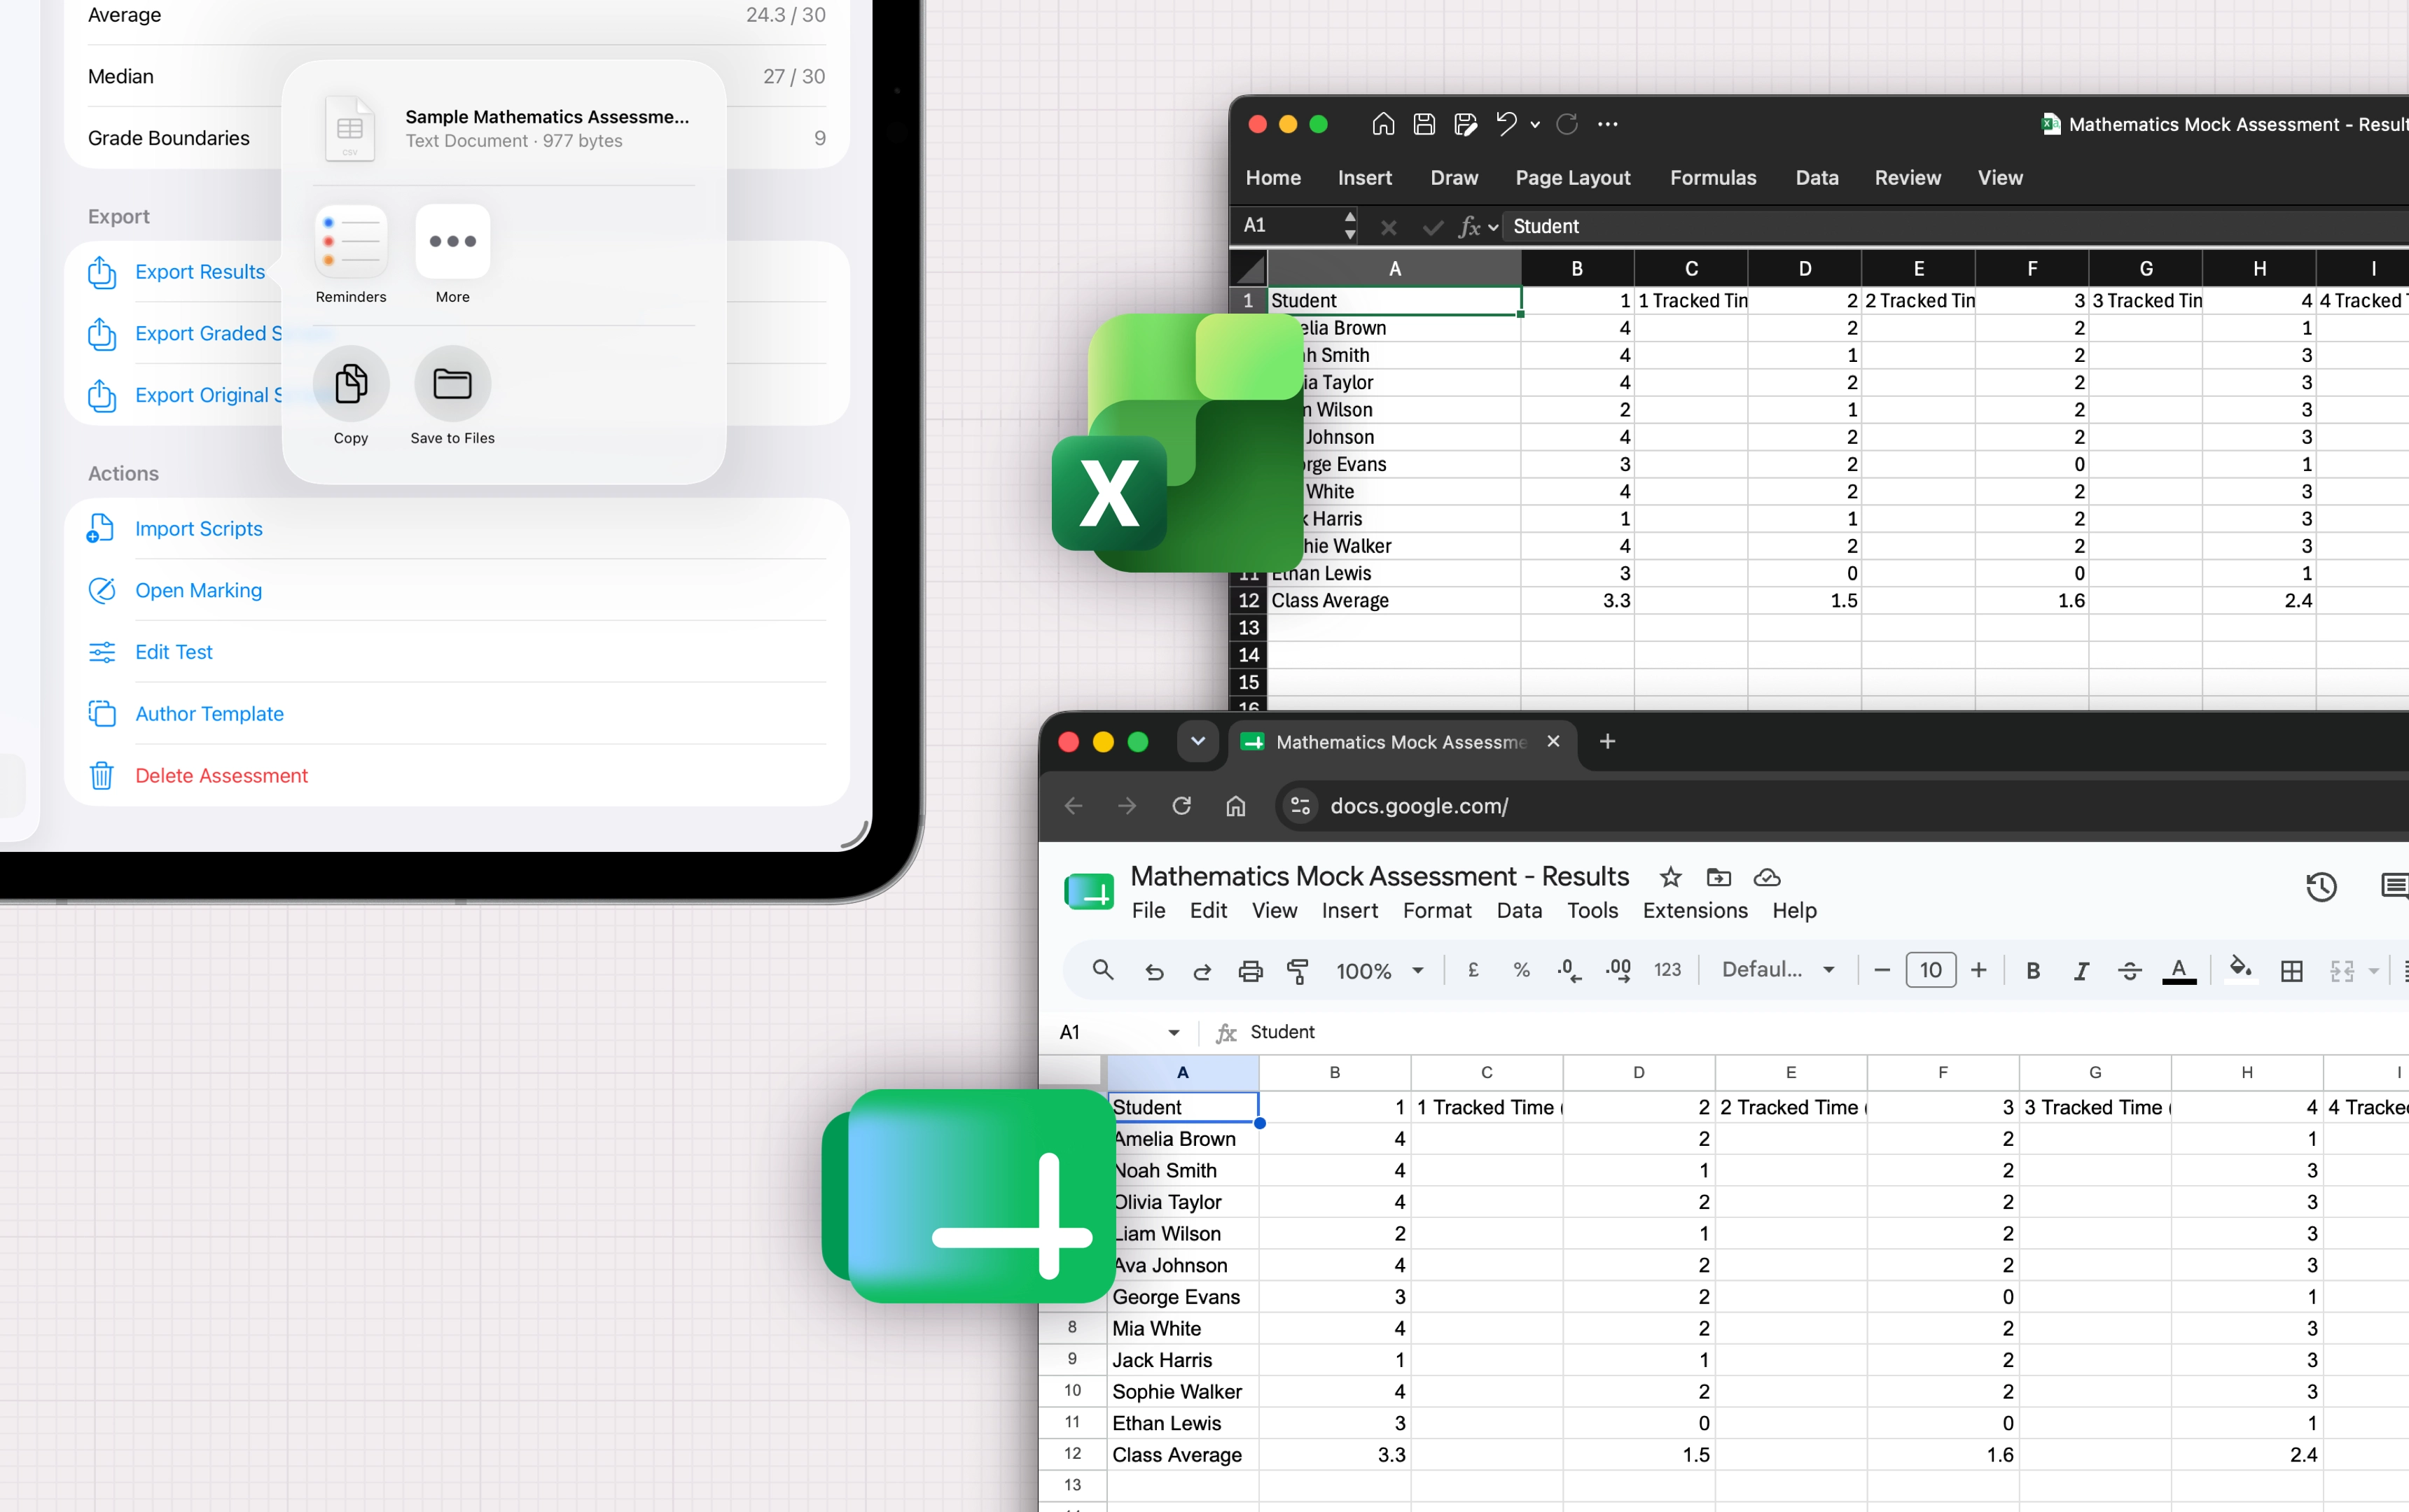Open the fill colour picker in Sheets

[2241, 970]
